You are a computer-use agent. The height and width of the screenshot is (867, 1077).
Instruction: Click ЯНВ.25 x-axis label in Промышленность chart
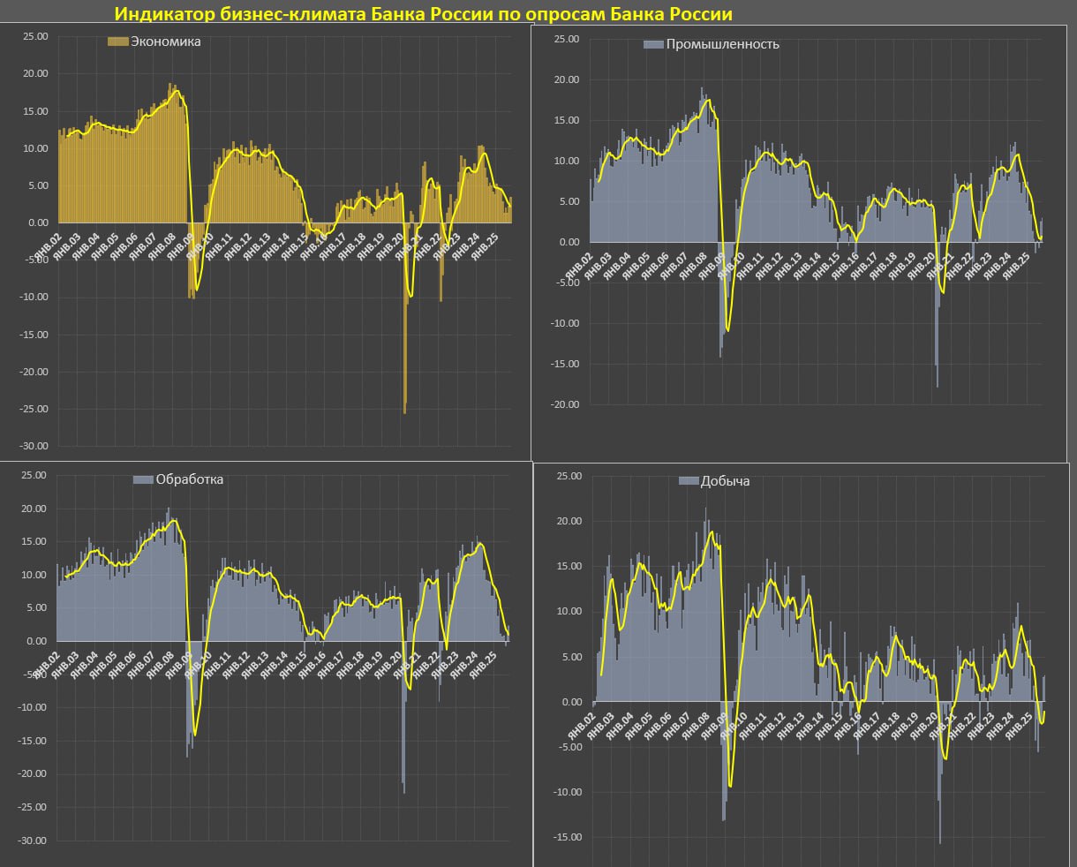[x=1017, y=267]
